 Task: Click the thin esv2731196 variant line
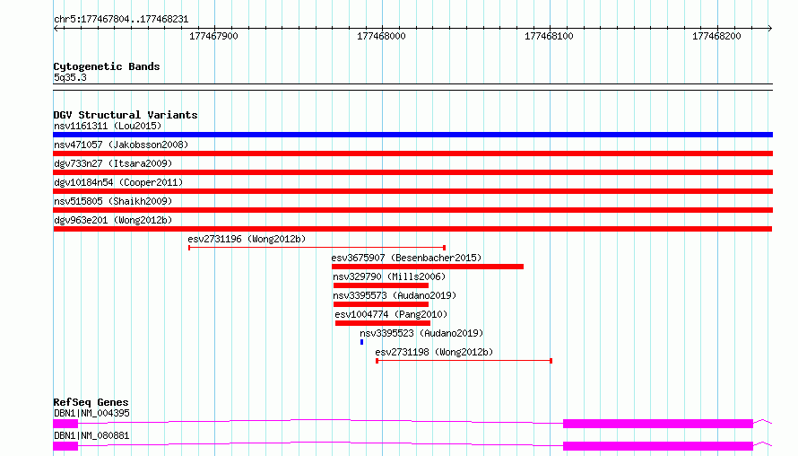[317, 248]
